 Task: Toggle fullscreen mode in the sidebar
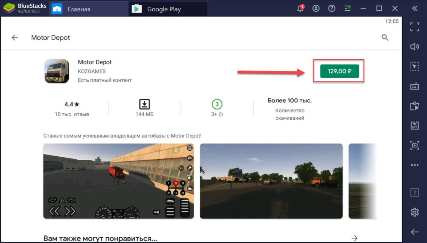pos(415,27)
